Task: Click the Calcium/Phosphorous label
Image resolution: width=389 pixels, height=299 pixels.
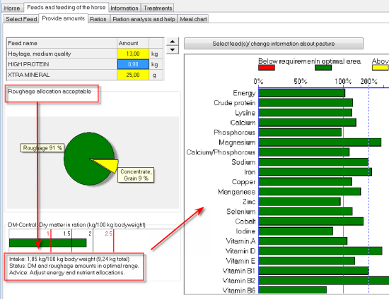Action: 221,152
